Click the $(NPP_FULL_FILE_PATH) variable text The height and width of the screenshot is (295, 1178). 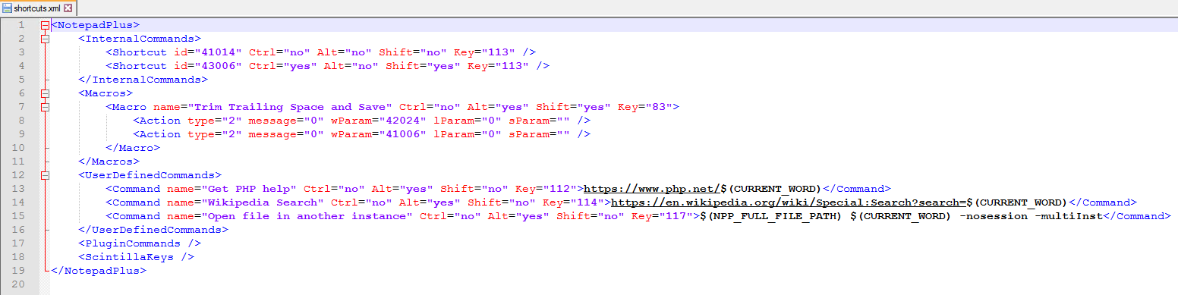(771, 216)
